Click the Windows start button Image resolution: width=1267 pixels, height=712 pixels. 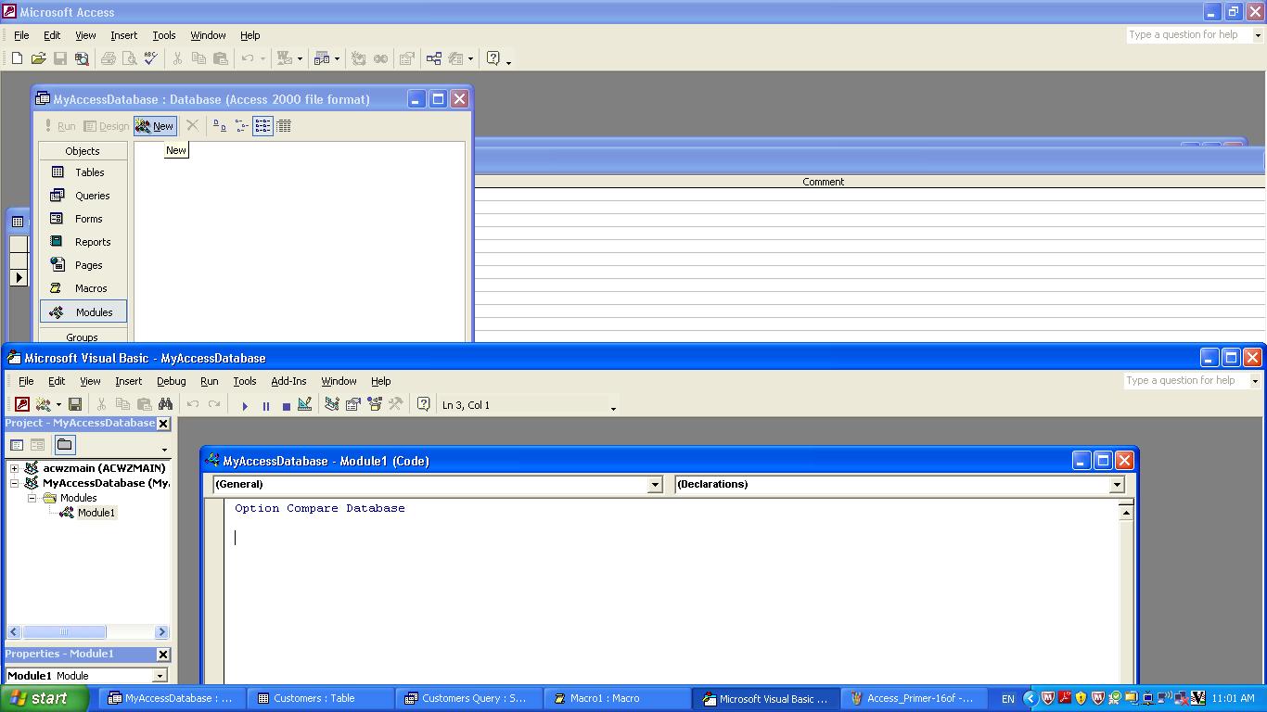click(45, 698)
